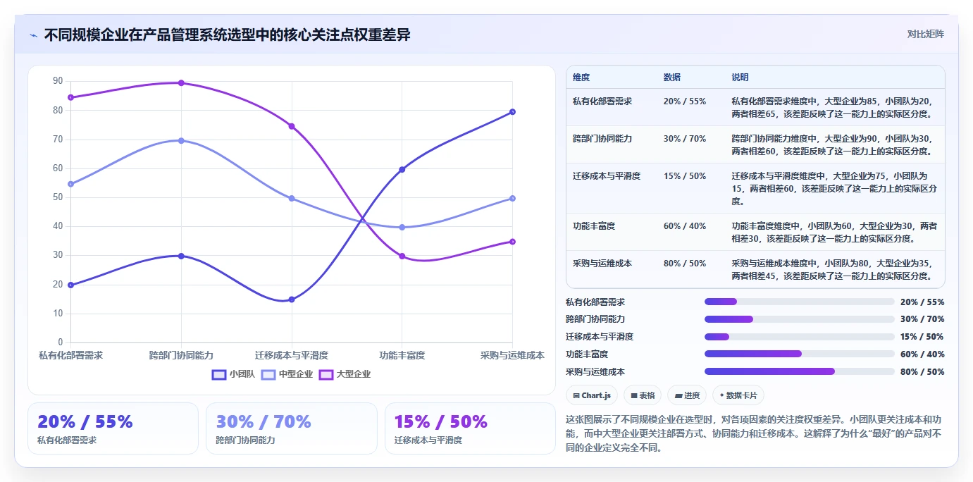The width and height of the screenshot is (973, 482).
Task: Click the 对比矩阵 label in header
Action: coord(926,34)
